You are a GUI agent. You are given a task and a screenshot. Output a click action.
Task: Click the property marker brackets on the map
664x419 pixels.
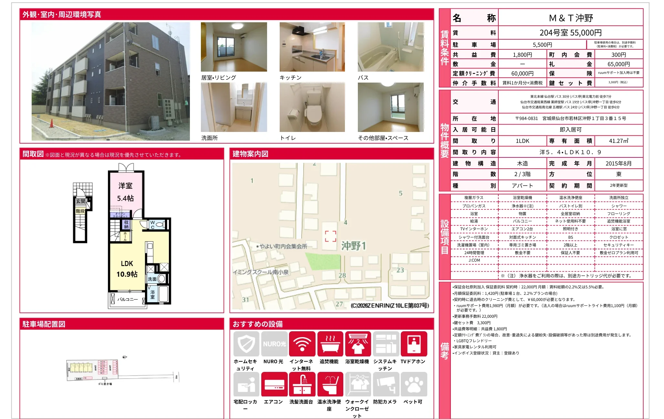(x=330, y=236)
